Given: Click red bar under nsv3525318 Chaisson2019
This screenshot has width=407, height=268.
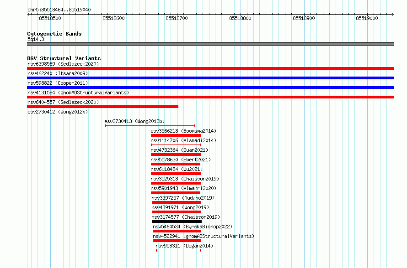Looking at the screenshot, I should click(x=176, y=183).
